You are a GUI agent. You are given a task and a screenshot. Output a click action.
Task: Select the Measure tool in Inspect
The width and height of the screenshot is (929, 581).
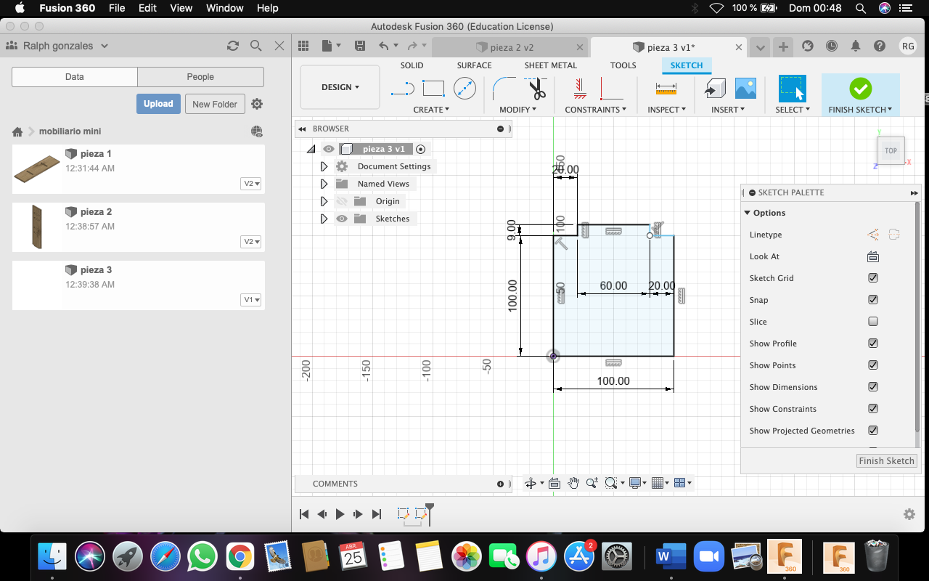(666, 89)
